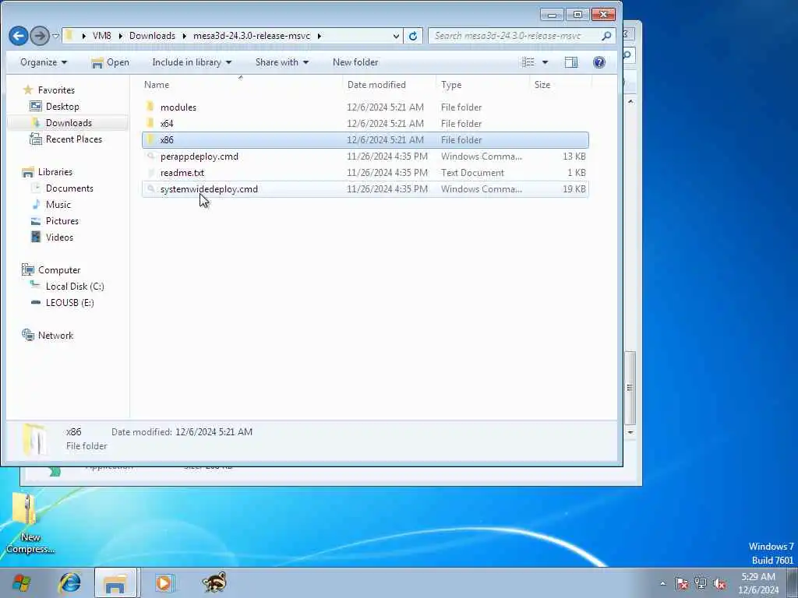Image resolution: width=798 pixels, height=598 pixels.
Task: Click the mesa3d-24.3.0-release-msvc breadcrumb
Action: pyautogui.click(x=252, y=36)
